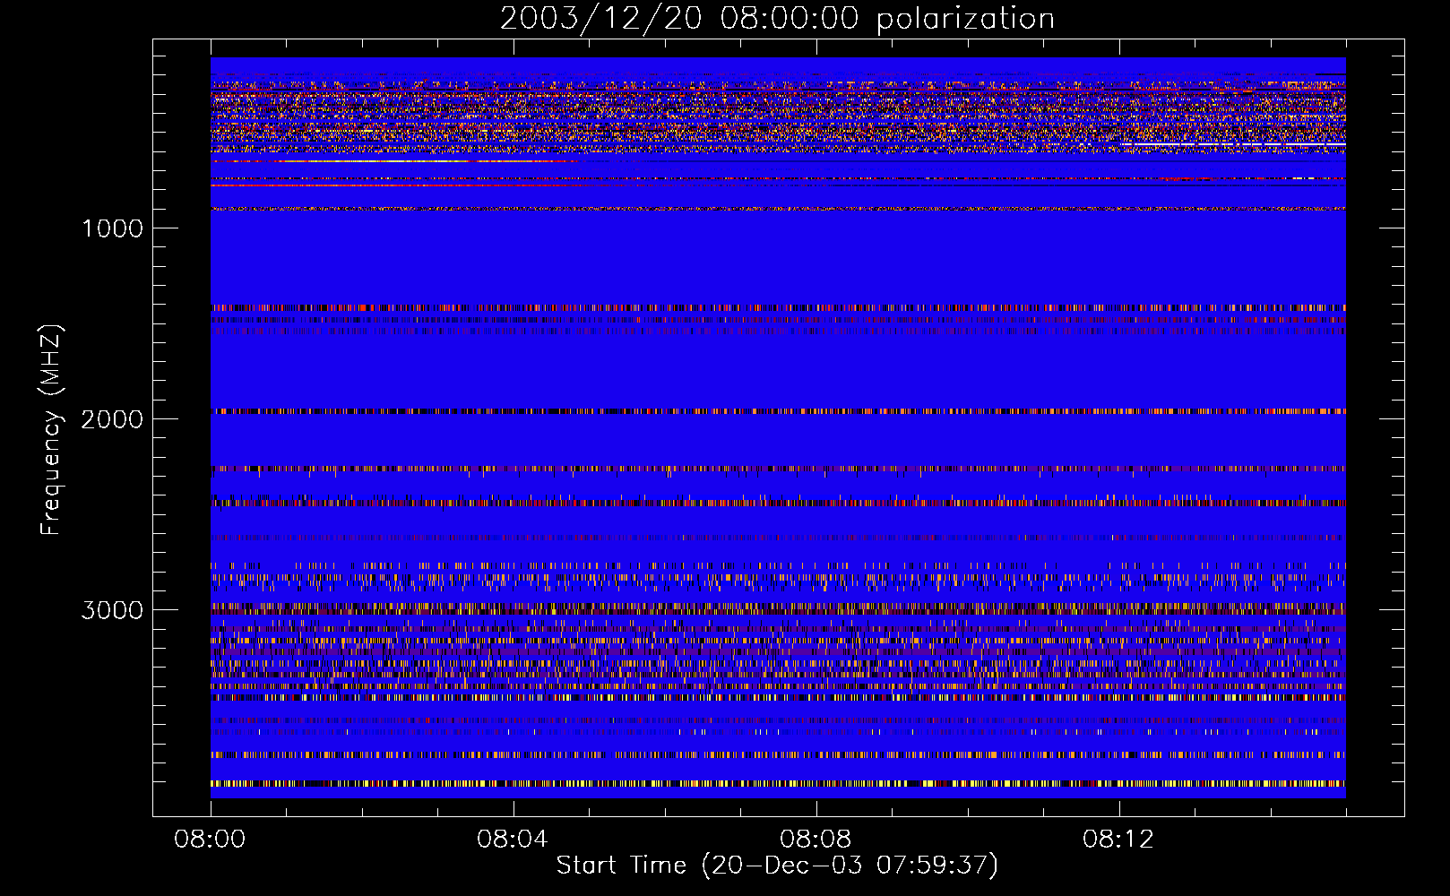
Task: Click the "Start Time (20-Dec-03 07:59:37)" axis label
Action: tap(777, 866)
